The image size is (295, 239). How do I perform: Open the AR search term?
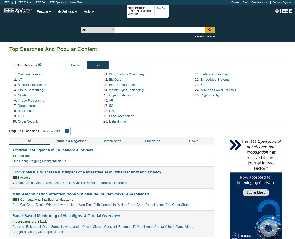click(x=111, y=101)
